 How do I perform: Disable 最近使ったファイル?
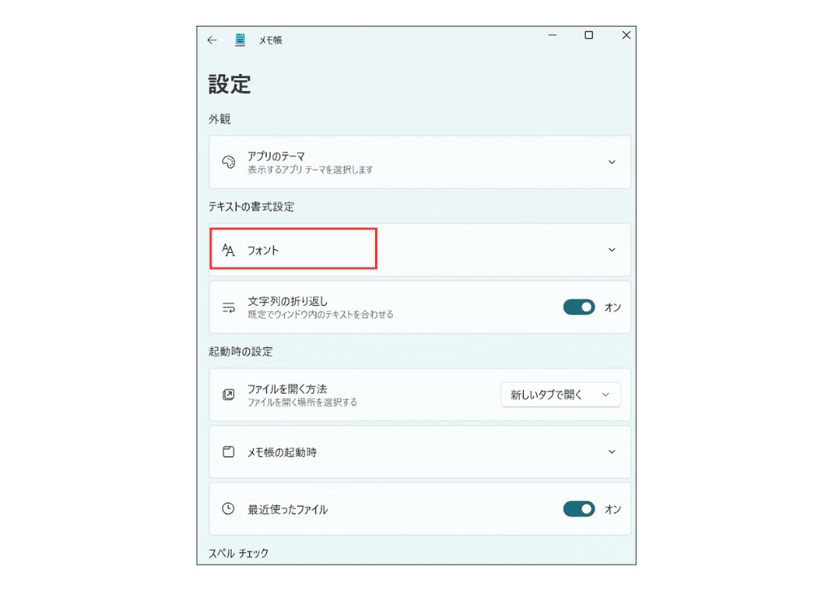point(578,508)
